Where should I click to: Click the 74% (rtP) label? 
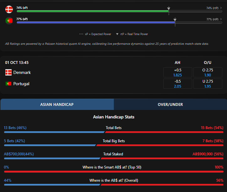point(212,8)
